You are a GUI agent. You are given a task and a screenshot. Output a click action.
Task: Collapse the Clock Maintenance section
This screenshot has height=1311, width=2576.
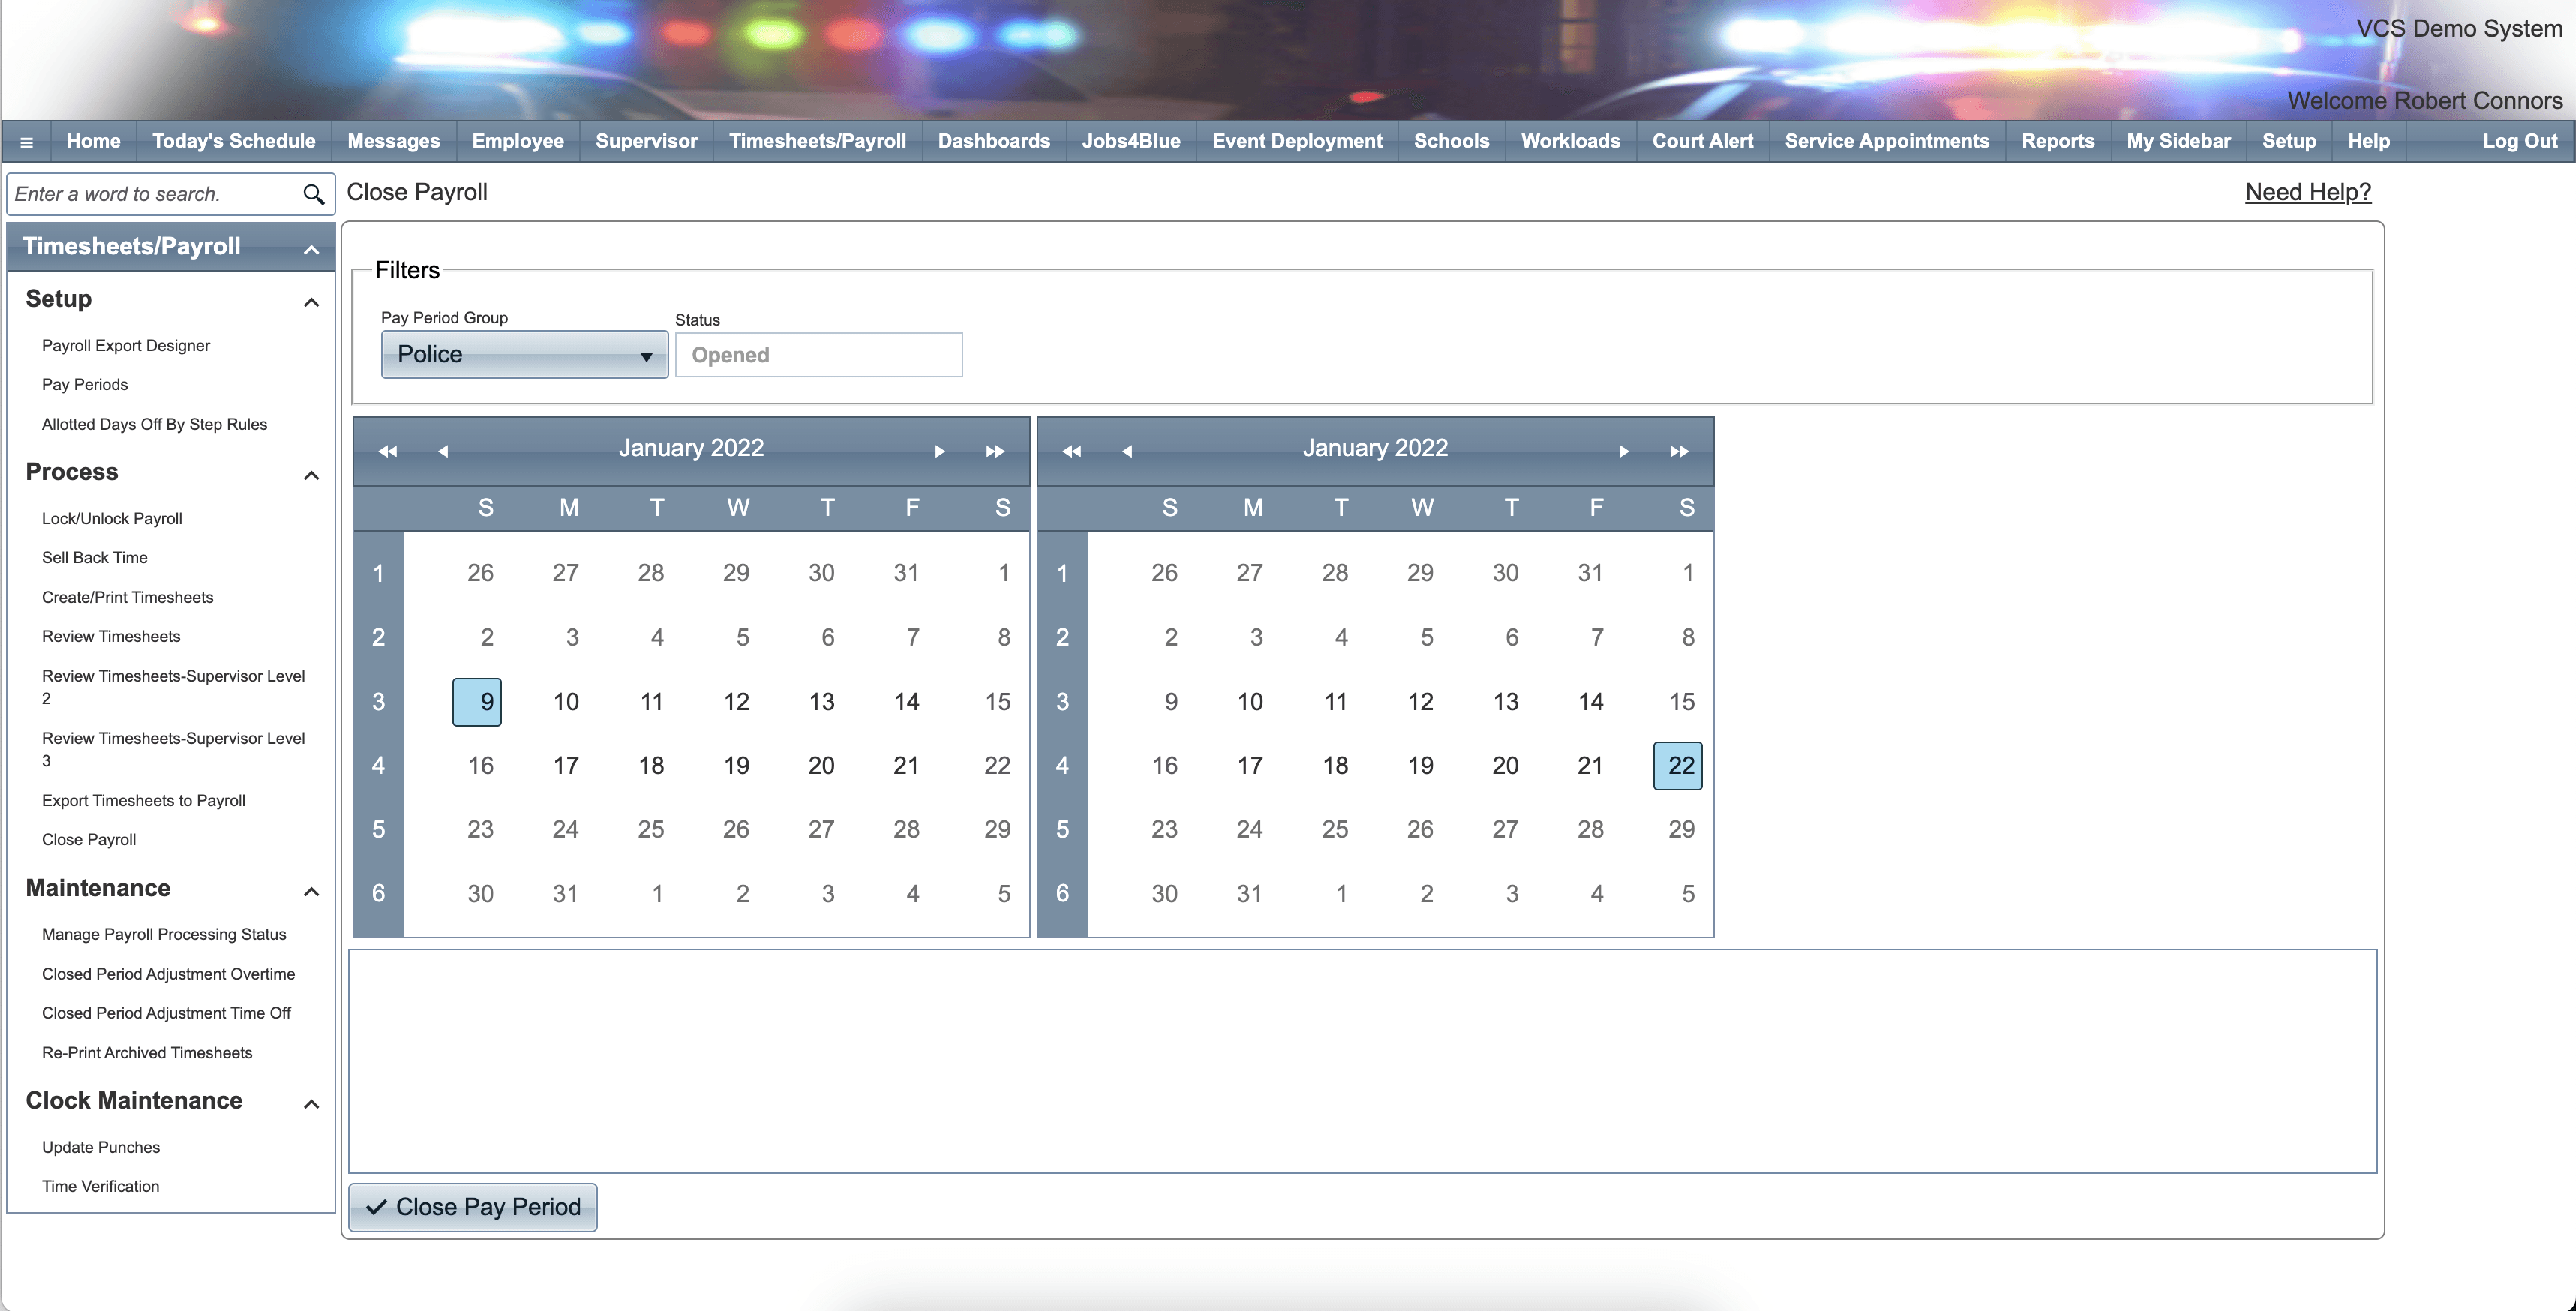pos(311,1104)
